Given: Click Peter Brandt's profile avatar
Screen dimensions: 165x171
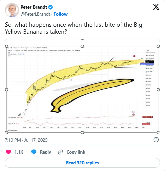Looking at the screenshot, I should click(x=12, y=10).
